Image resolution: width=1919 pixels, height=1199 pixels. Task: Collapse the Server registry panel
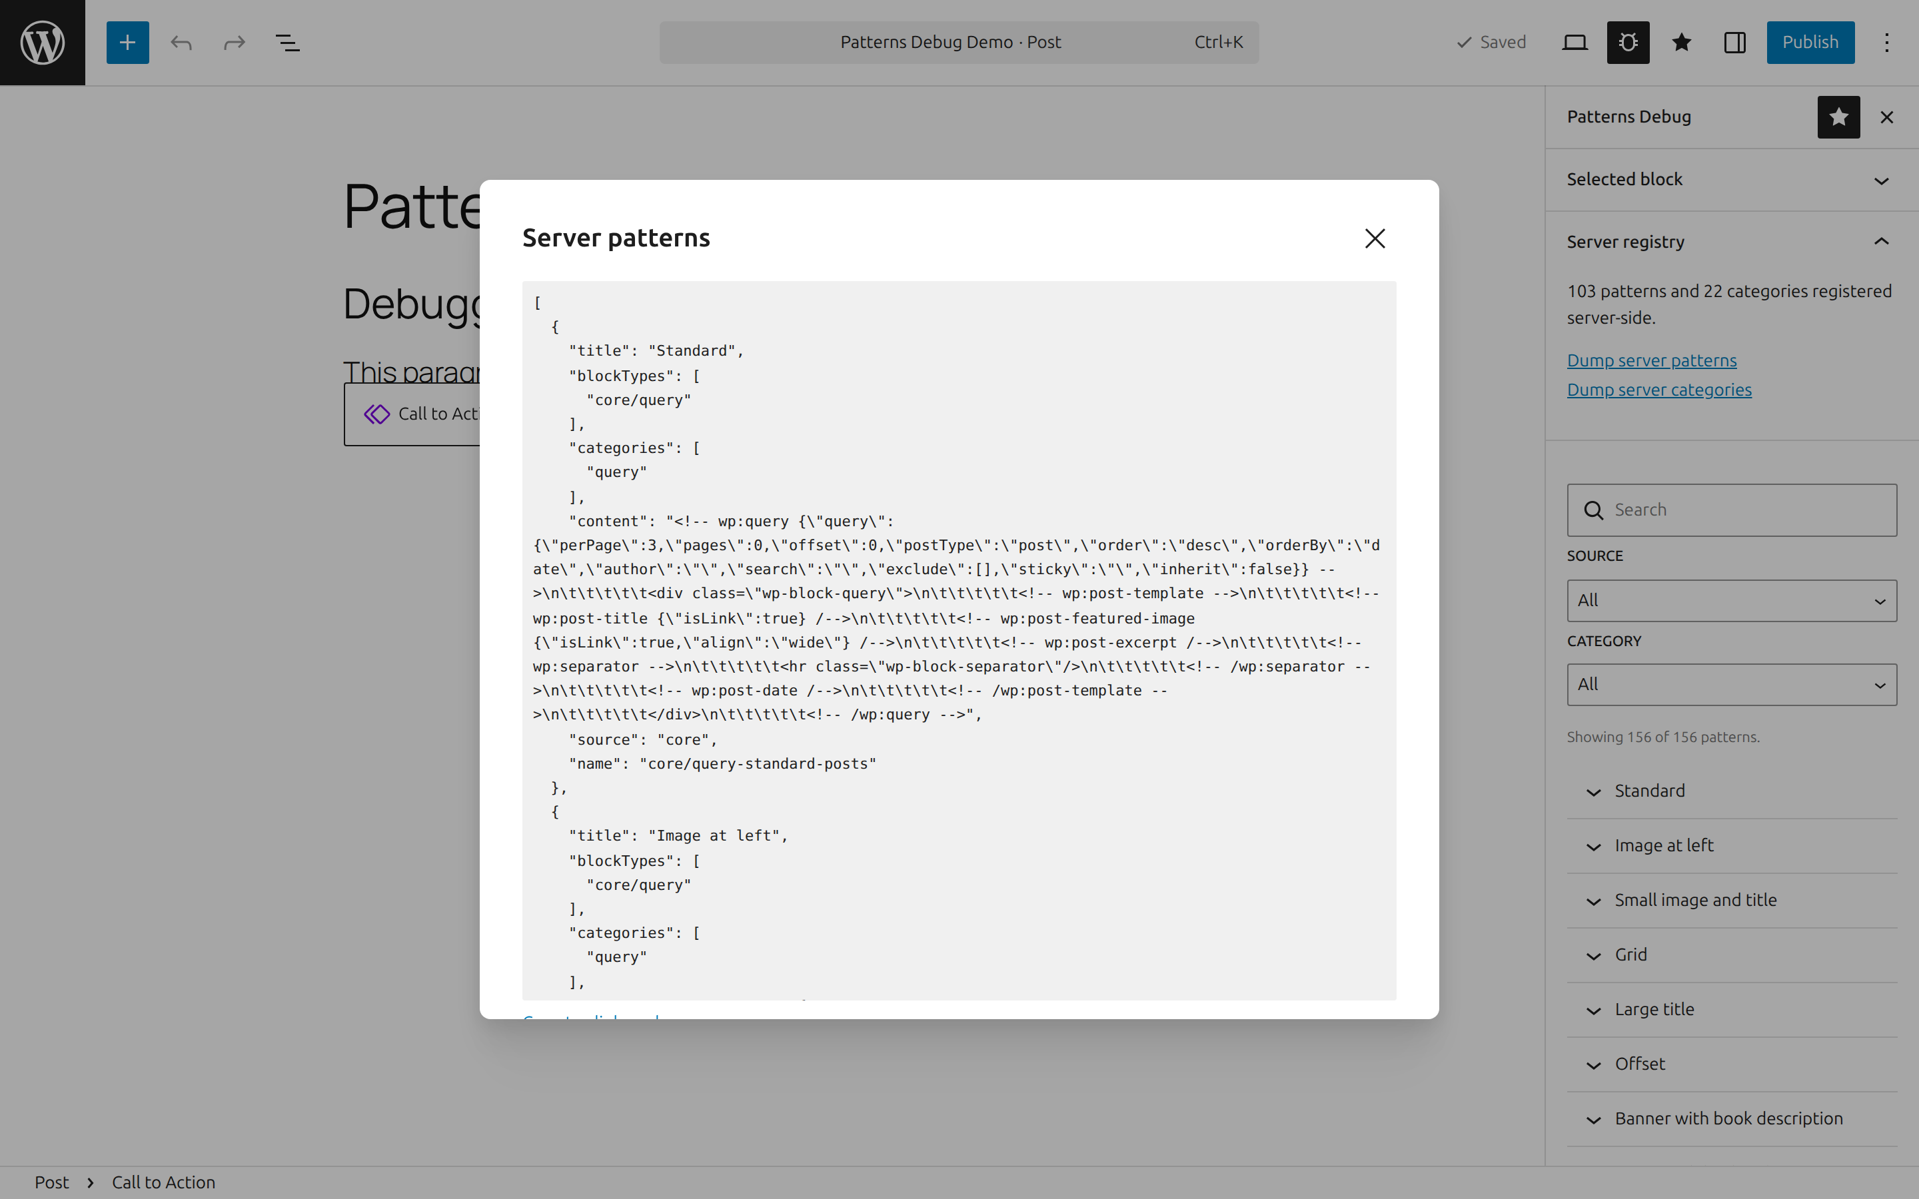pyautogui.click(x=1732, y=242)
